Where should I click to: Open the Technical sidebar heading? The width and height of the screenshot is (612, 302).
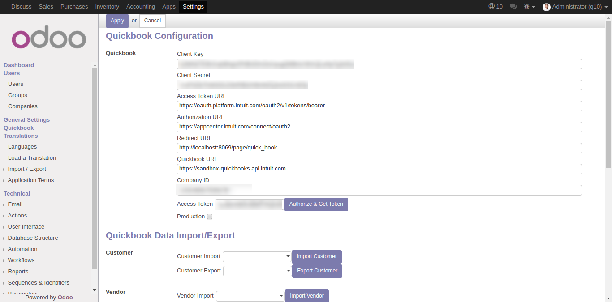coord(17,194)
